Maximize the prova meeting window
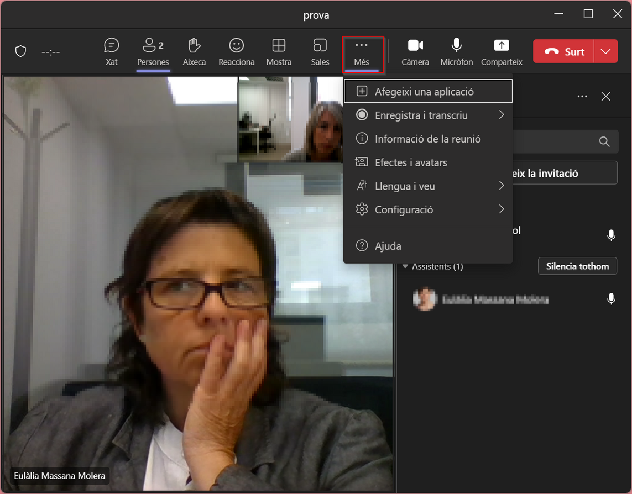The height and width of the screenshot is (494, 632). tap(588, 14)
